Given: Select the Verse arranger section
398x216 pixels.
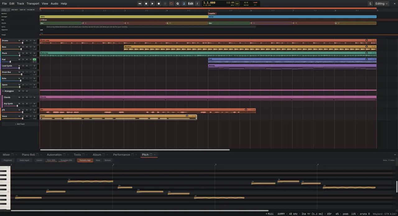Looking at the screenshot, I should (292, 17).
